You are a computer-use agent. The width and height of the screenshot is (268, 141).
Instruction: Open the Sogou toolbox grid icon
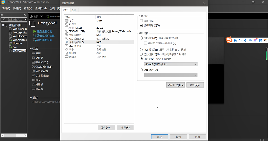tap(260, 40)
